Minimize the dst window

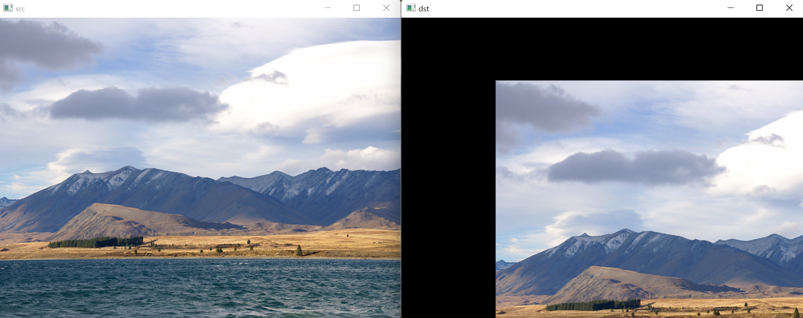coord(730,8)
